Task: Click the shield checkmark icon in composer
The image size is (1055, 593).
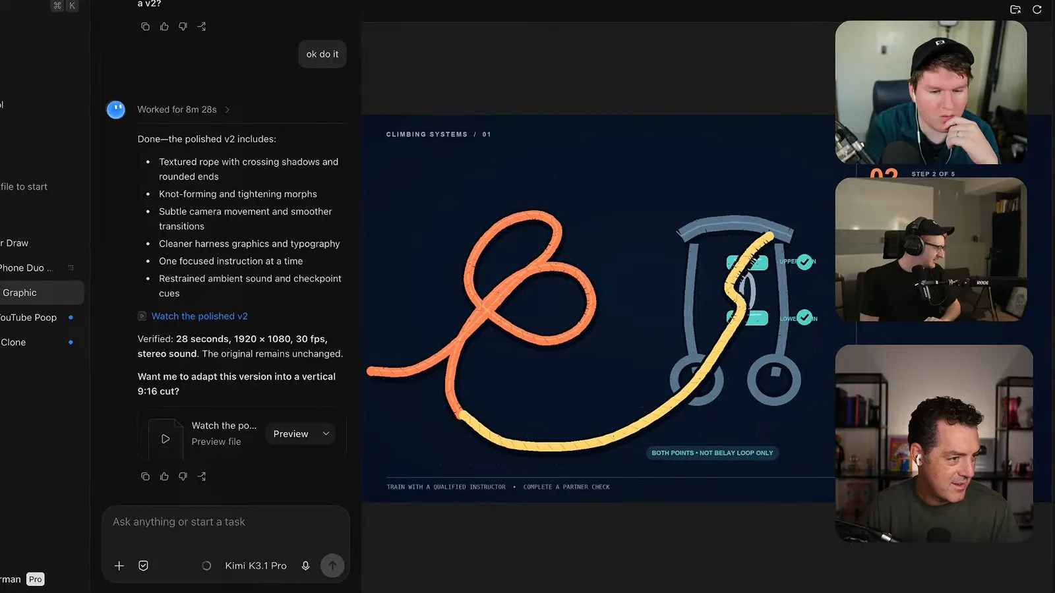Action: coord(143,565)
